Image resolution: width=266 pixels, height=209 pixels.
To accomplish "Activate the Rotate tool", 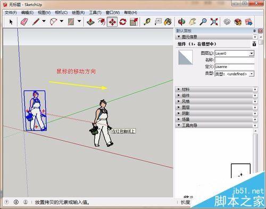I will (x=123, y=22).
